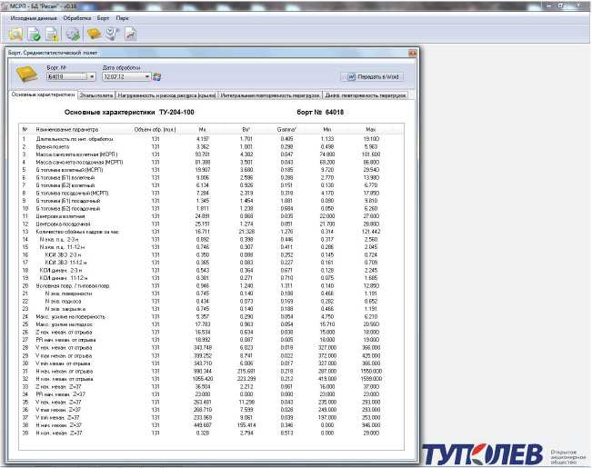Screen dimensions: 592x468
Task: Click the Объем обр. column header
Action: 156,129
